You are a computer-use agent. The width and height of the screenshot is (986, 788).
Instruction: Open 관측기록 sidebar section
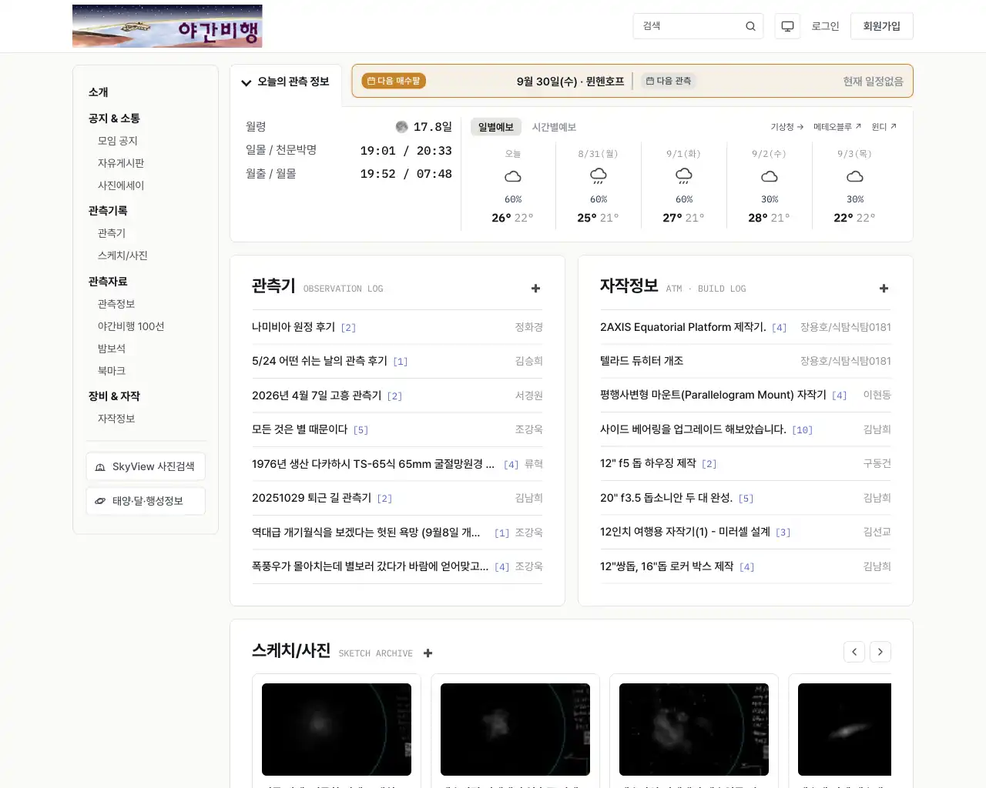(x=108, y=211)
